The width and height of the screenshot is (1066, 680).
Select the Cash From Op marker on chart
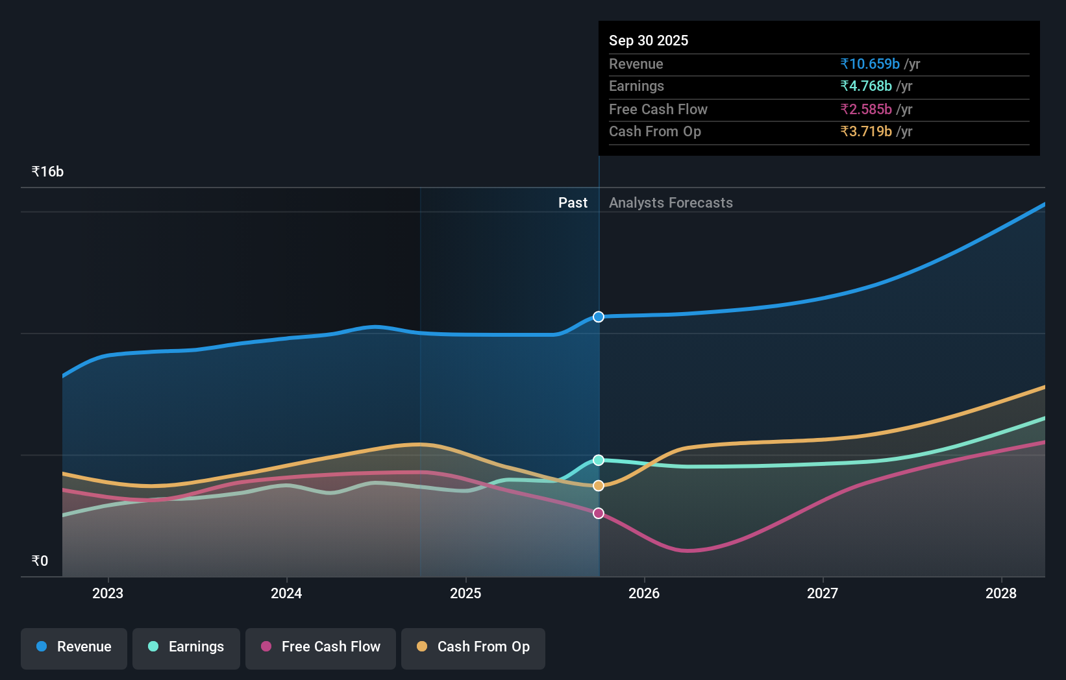[598, 485]
